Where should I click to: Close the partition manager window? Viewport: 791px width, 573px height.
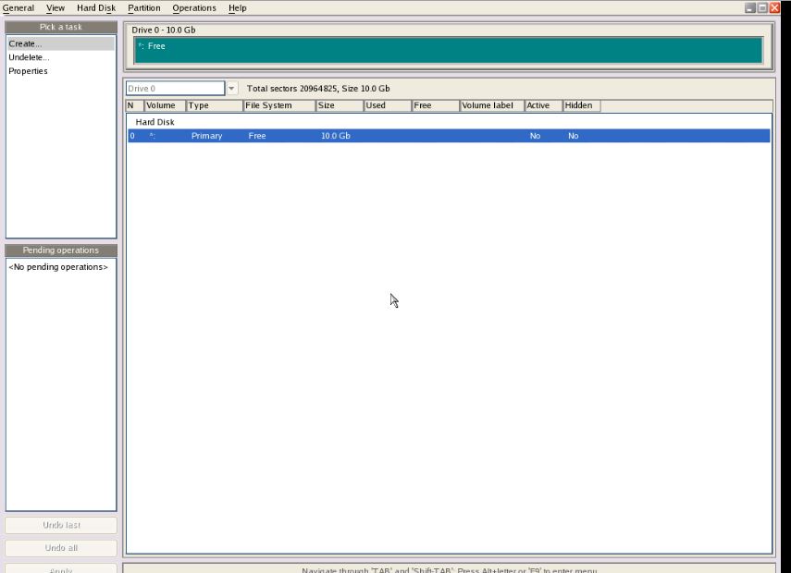(x=774, y=7)
